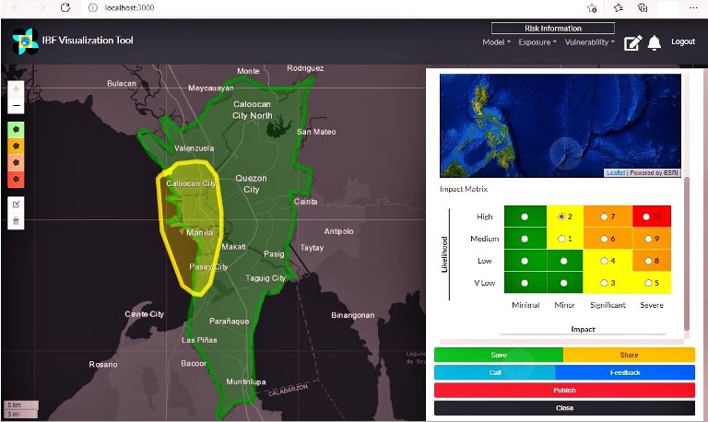Click the Valenzuela label on map
This screenshot has width=708, height=422.
[x=195, y=148]
